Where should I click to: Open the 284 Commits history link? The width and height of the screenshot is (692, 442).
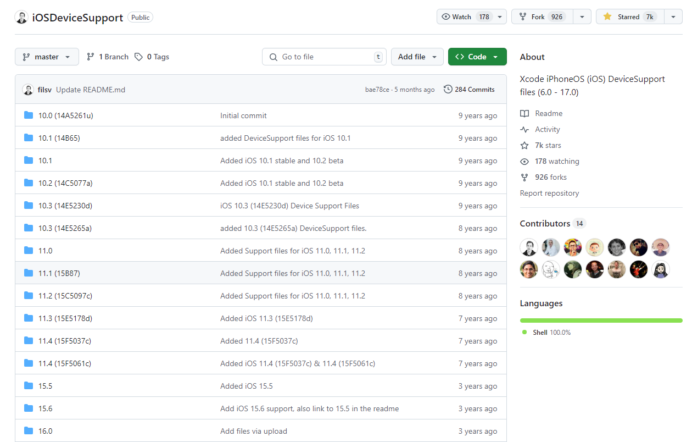(469, 89)
